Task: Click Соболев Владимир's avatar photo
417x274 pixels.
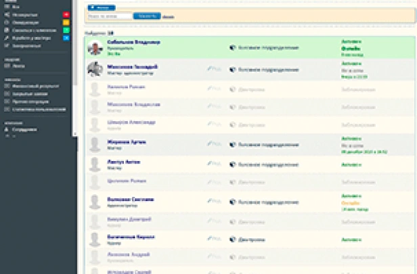Action: coord(95,47)
